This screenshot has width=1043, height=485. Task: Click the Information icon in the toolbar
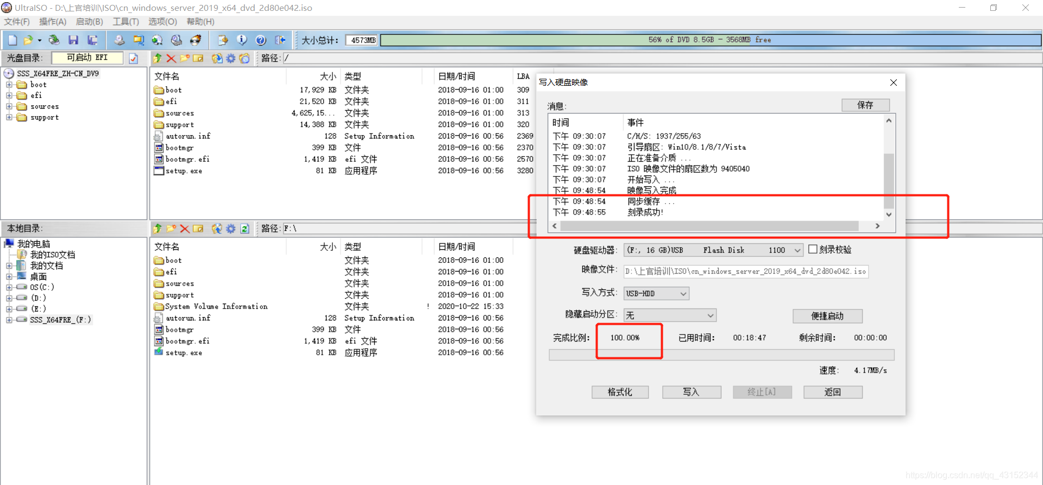click(x=242, y=40)
